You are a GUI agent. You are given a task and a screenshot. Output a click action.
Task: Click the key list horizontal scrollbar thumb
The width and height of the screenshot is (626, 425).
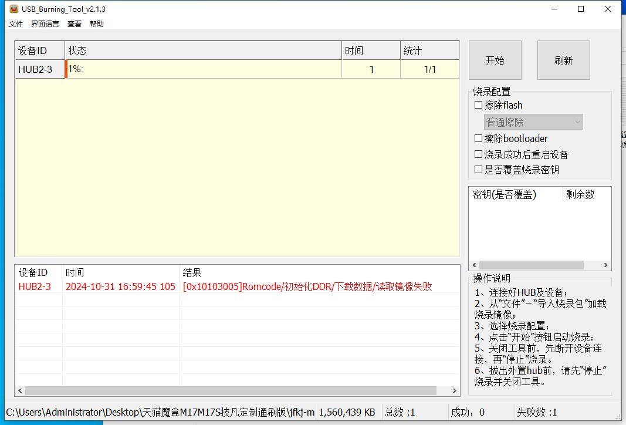(x=532, y=265)
